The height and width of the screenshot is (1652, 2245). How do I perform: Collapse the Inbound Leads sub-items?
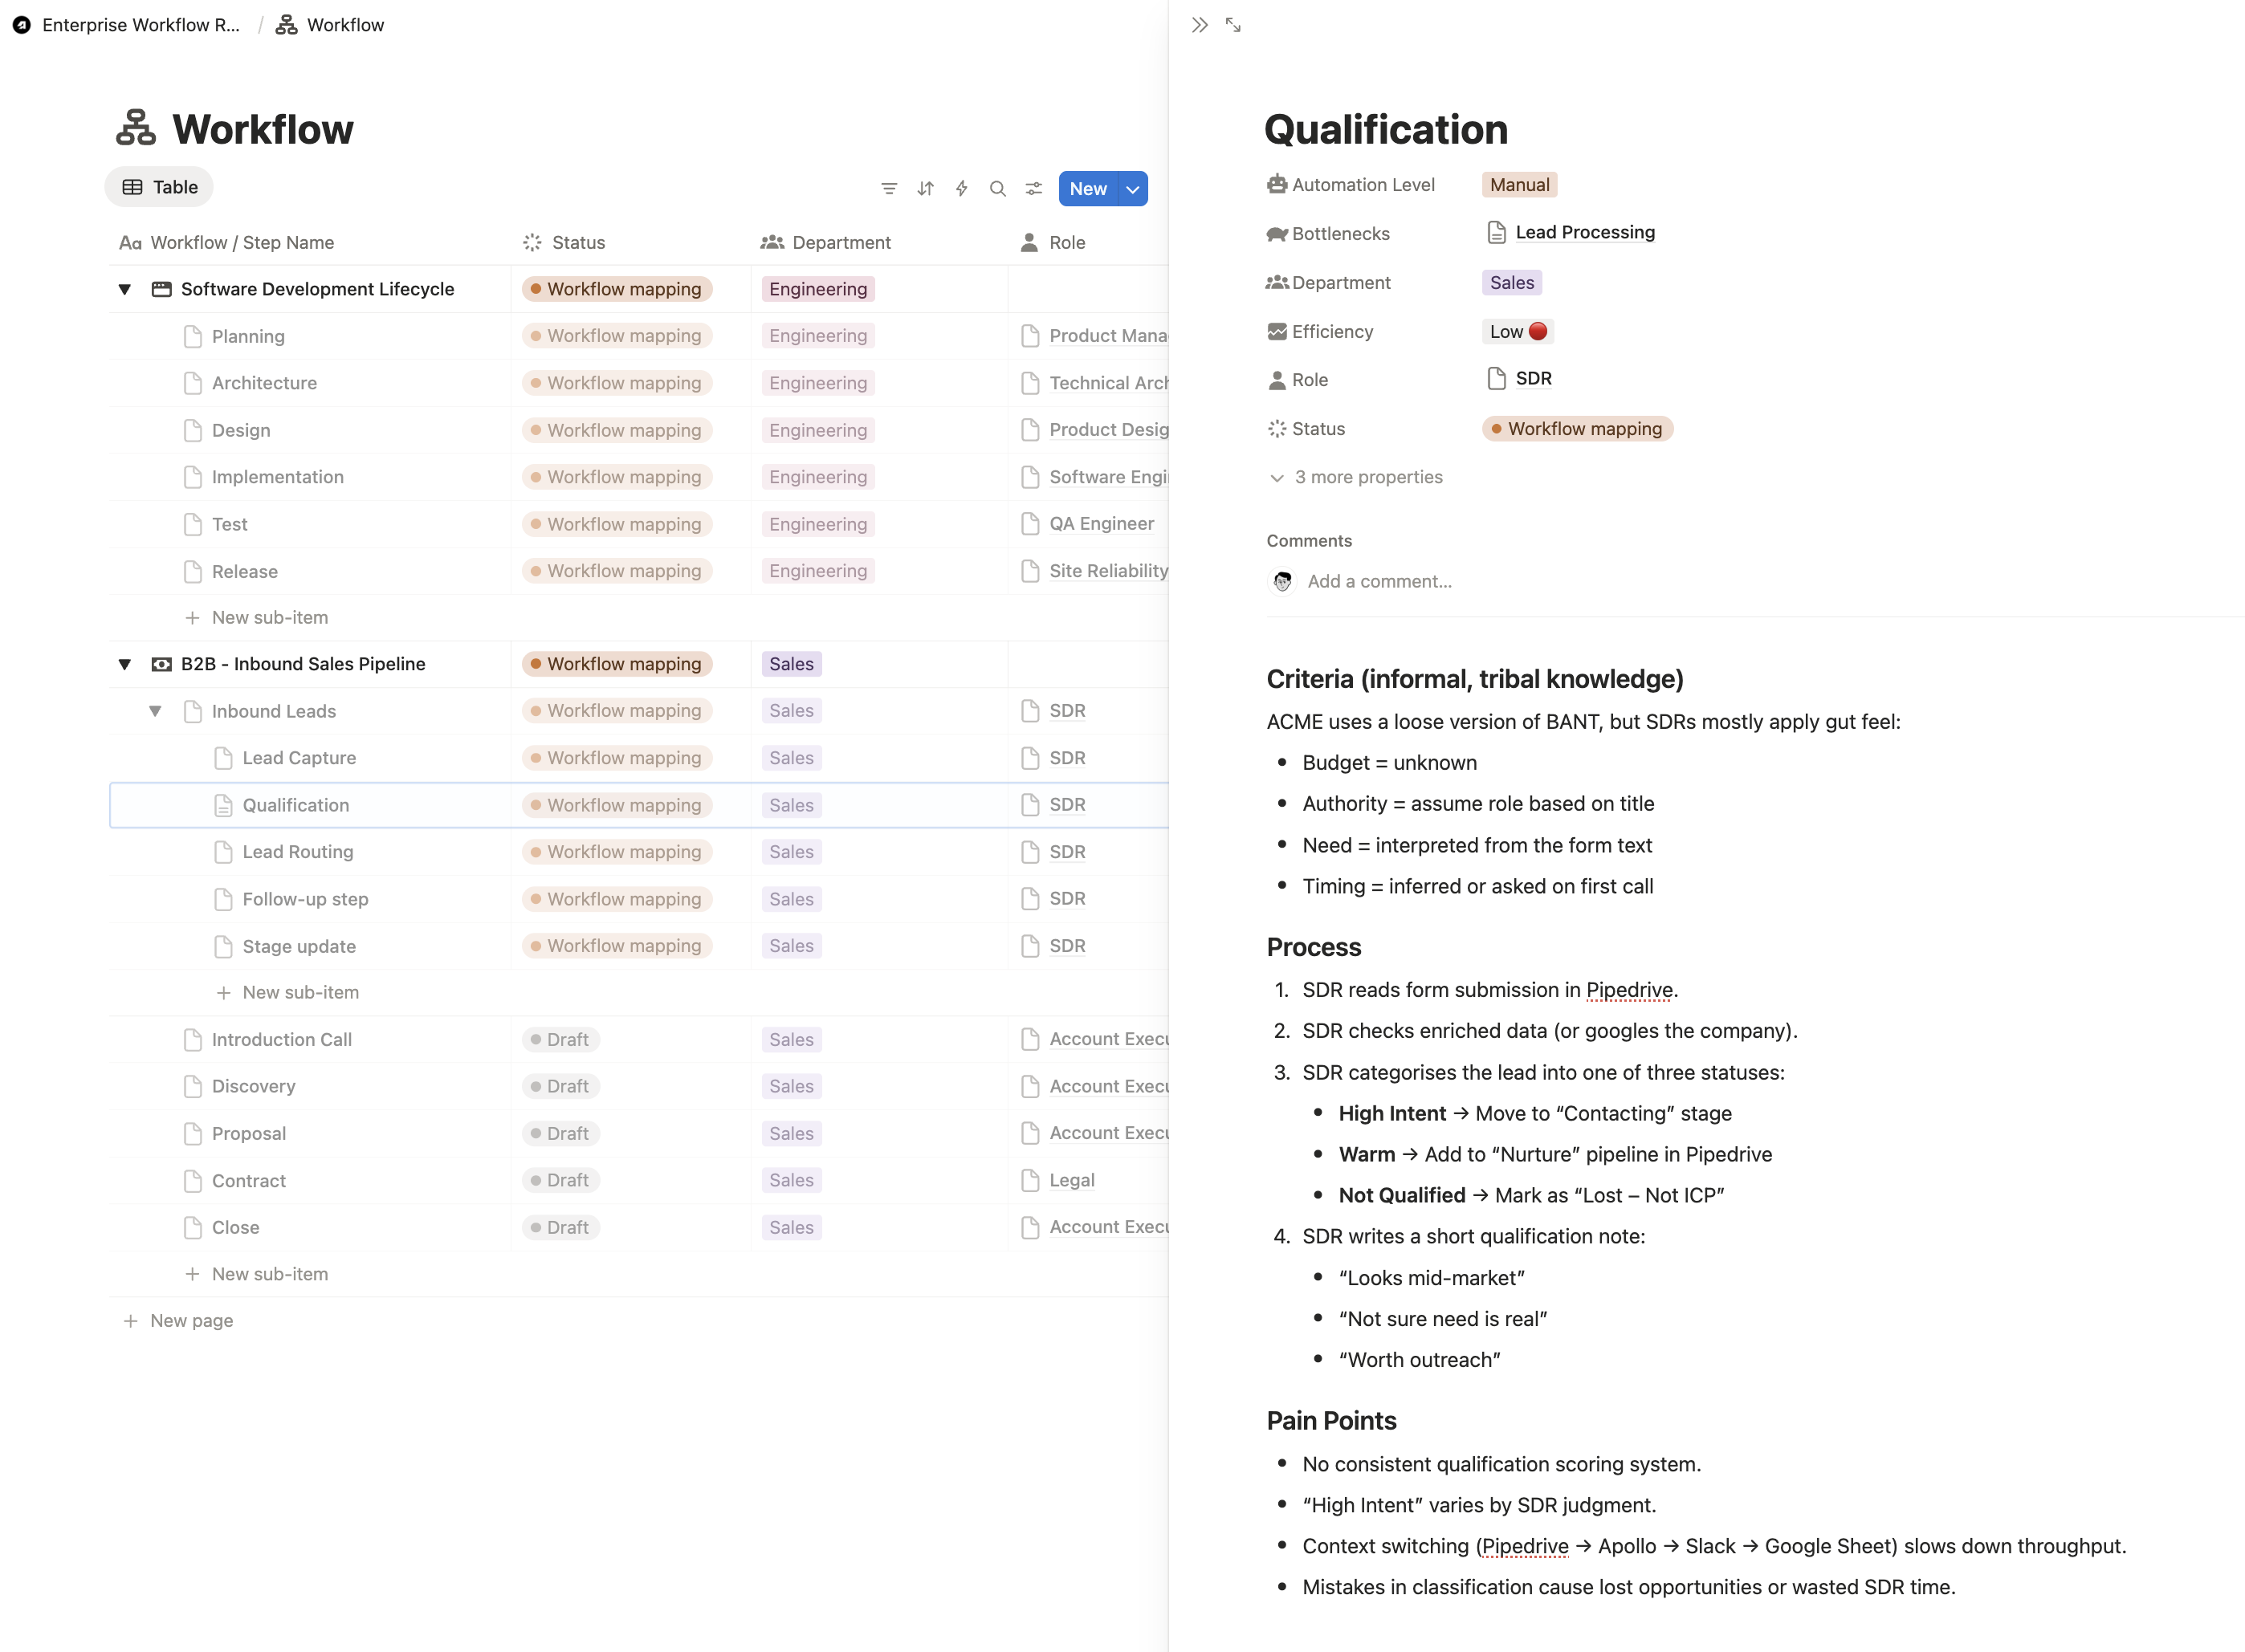pyautogui.click(x=155, y=711)
